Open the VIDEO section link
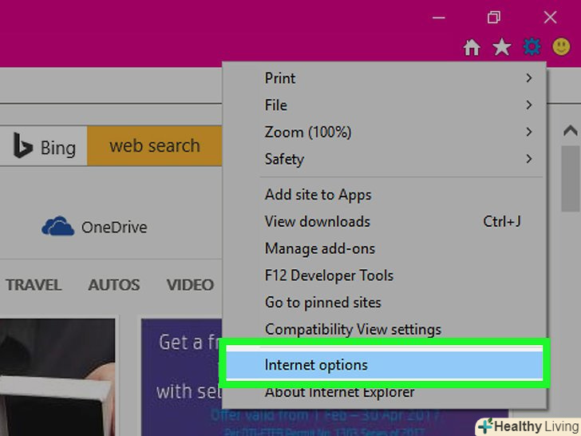Screen dimensions: 581x436 pyautogui.click(x=190, y=285)
